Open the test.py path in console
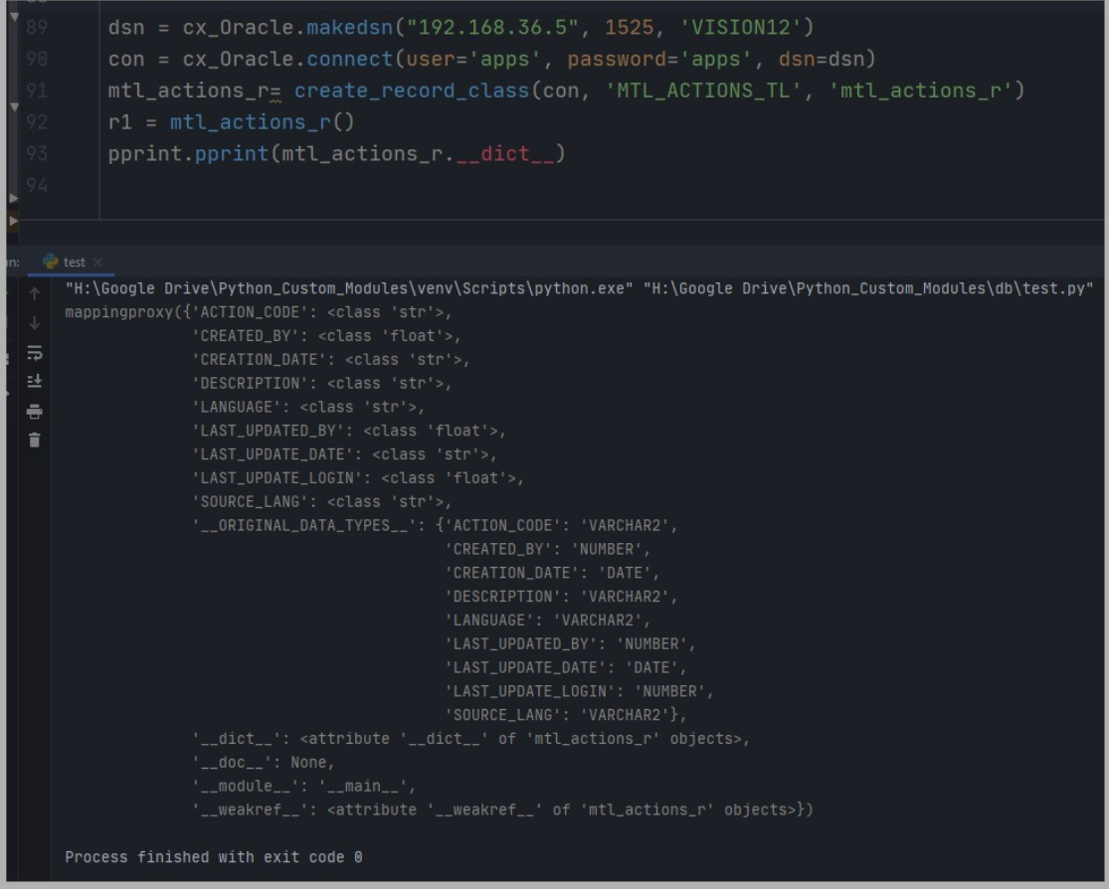 point(867,288)
